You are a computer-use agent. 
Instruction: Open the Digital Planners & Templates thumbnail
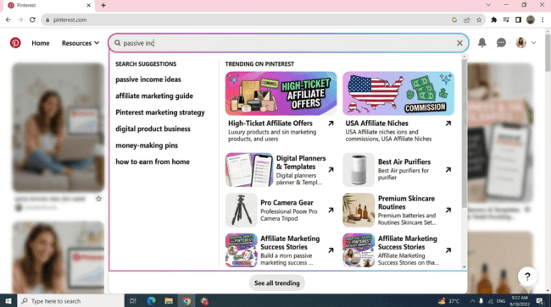tap(249, 170)
